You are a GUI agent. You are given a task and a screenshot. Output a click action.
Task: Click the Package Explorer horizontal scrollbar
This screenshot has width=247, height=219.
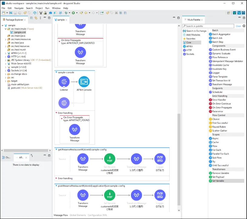(x=26, y=150)
